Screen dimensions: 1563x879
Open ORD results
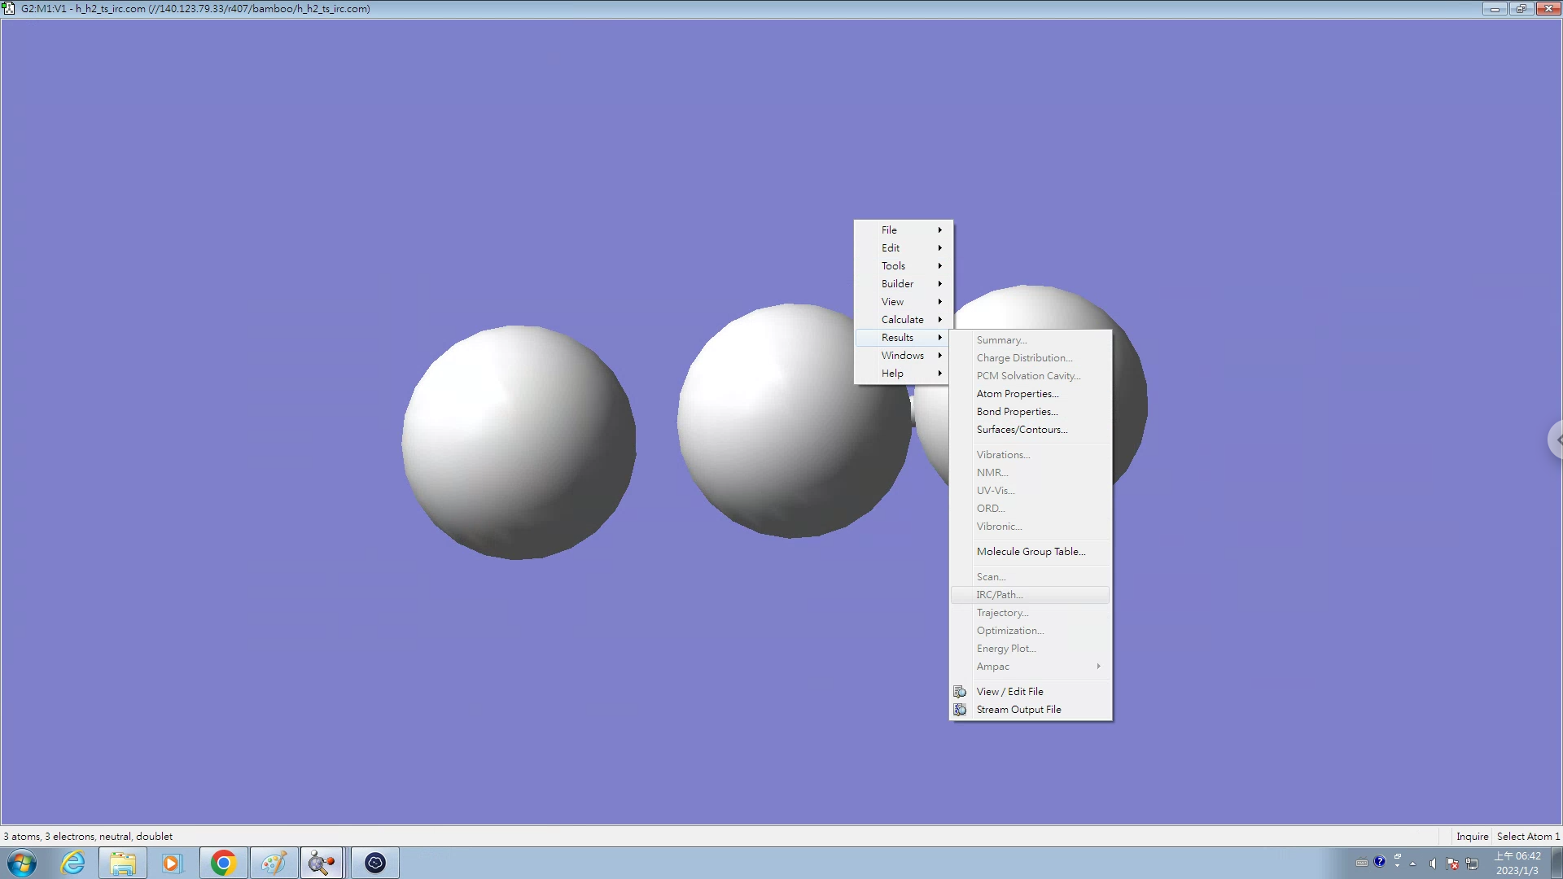(1030, 509)
